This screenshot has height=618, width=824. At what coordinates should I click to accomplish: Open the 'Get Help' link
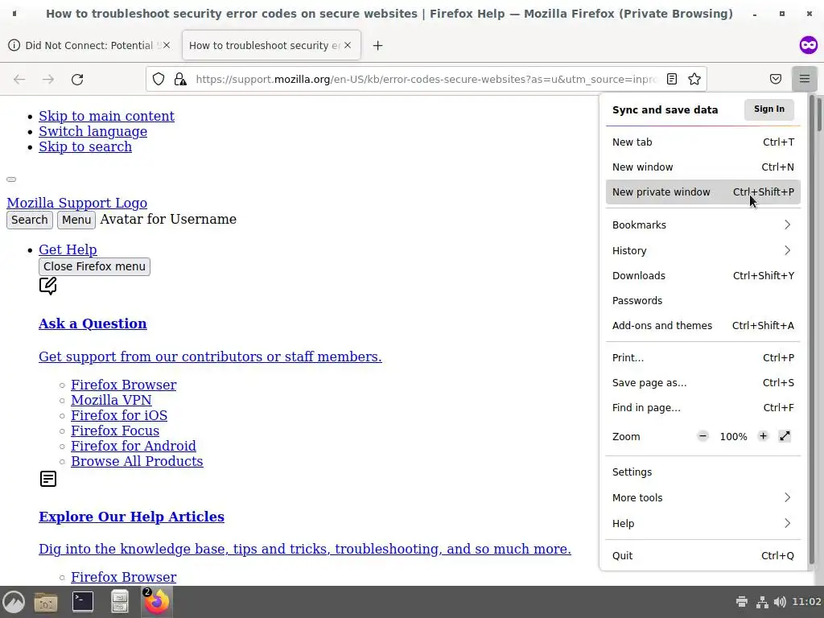point(68,249)
